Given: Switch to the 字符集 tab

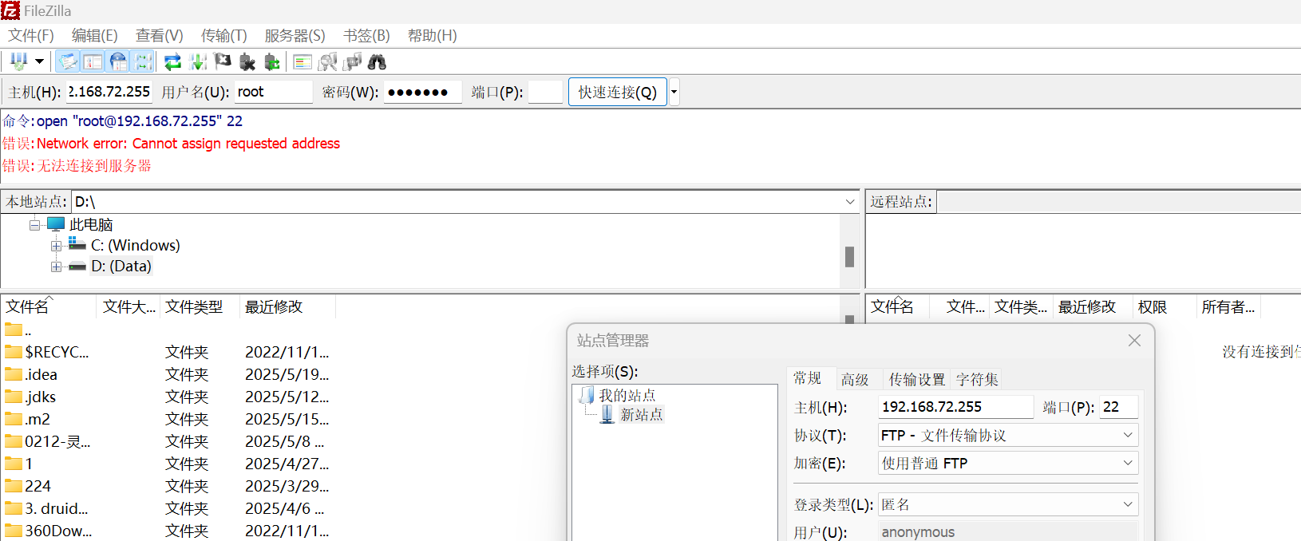Looking at the screenshot, I should [977, 379].
